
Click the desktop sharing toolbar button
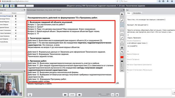point(7,6)
